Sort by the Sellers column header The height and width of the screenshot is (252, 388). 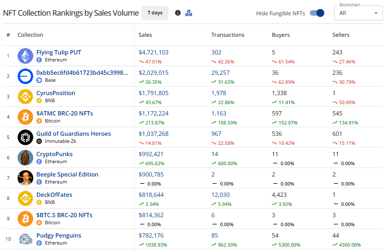[341, 35]
